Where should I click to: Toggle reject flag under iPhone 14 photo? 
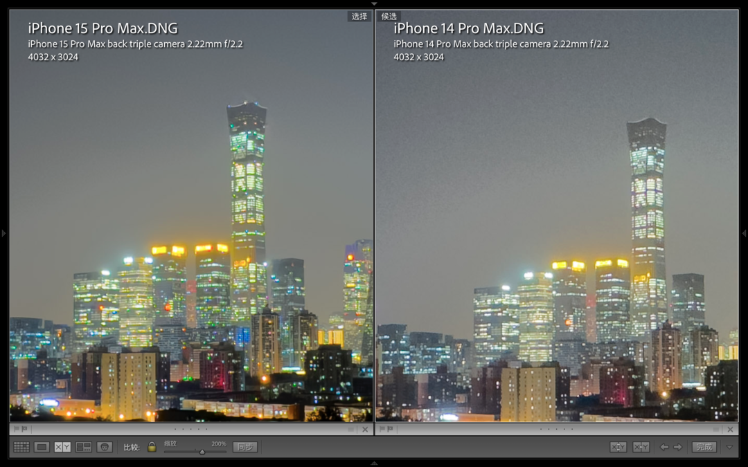pos(390,429)
